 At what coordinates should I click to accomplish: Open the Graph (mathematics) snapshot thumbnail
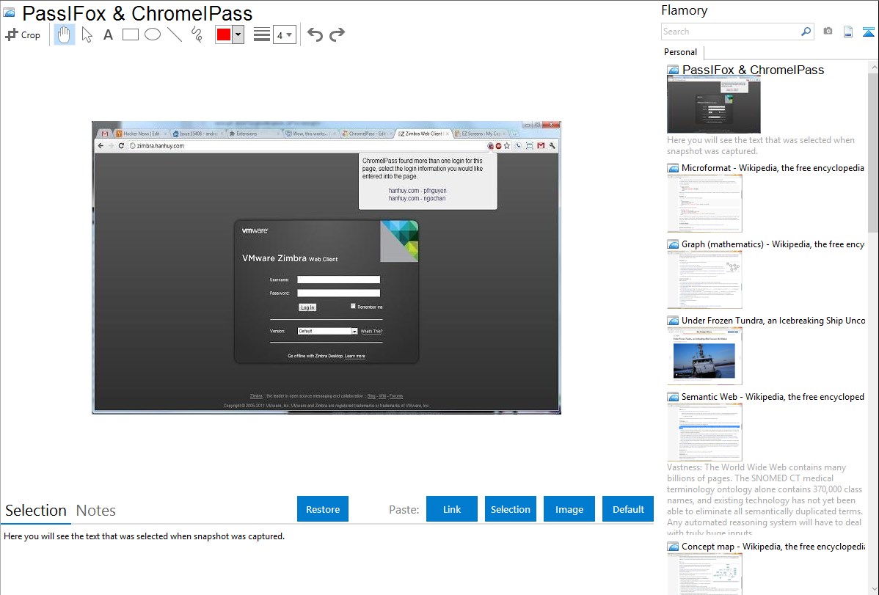[x=704, y=280]
